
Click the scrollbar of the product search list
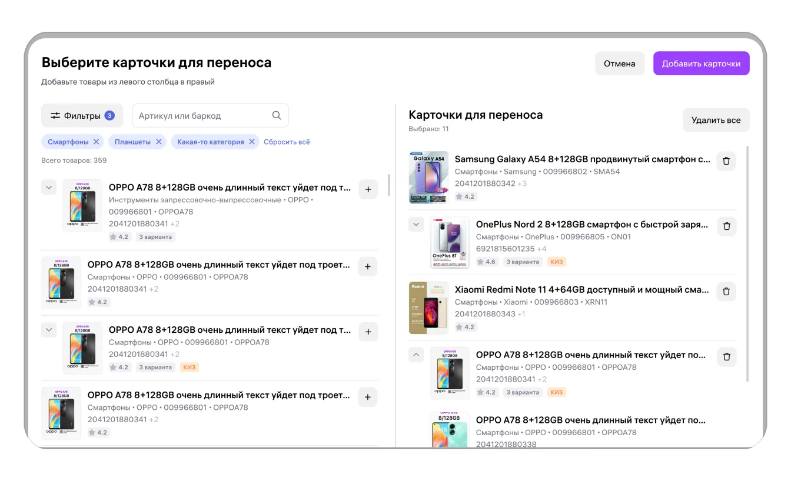point(389,185)
